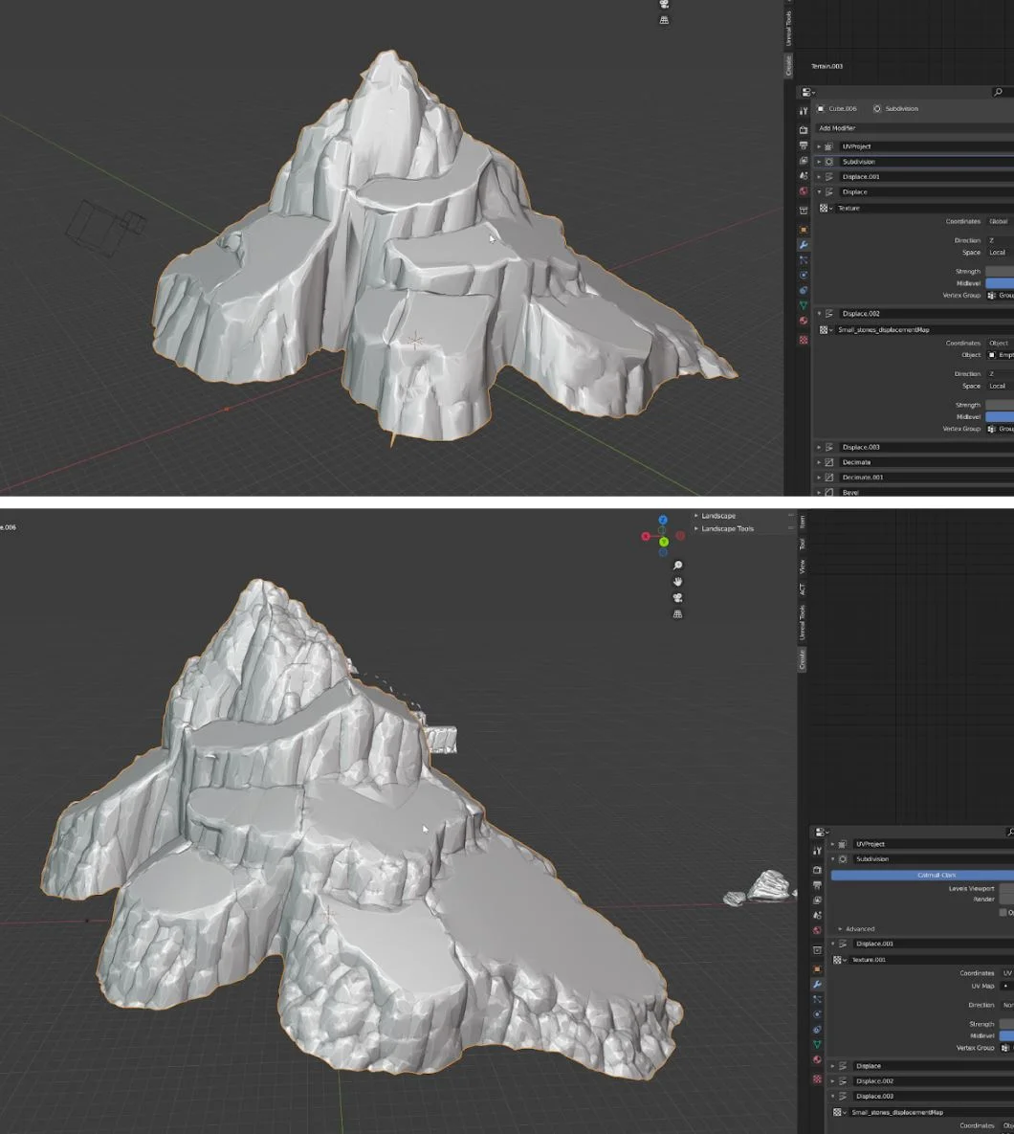
Task: Switch to the Unreal Tools sidebar tab
Action: click(x=803, y=623)
